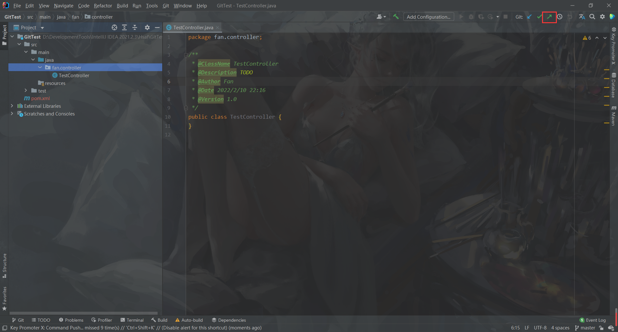Collapse the fan.controller package node

coord(40,68)
